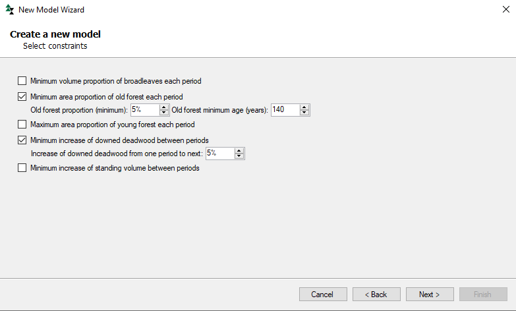Decrease downed deadwood percentage down arrow

[239, 156]
